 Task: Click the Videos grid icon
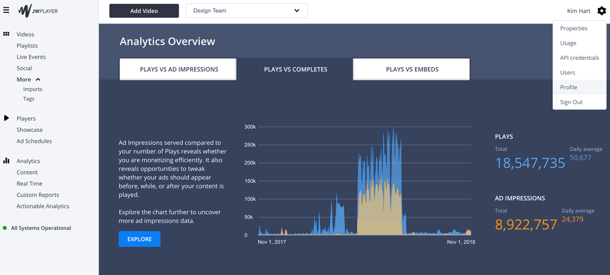click(6, 34)
